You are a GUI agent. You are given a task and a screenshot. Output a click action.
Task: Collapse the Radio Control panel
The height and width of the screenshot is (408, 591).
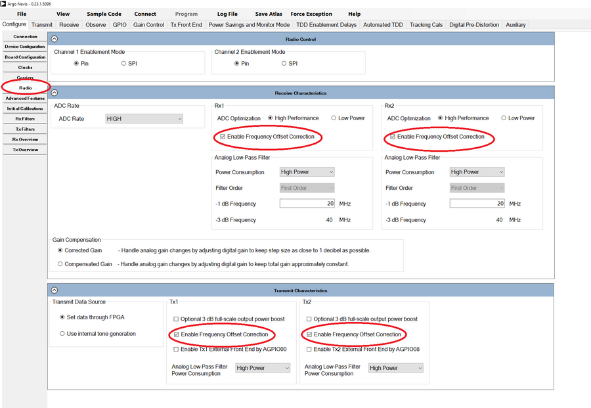point(55,39)
